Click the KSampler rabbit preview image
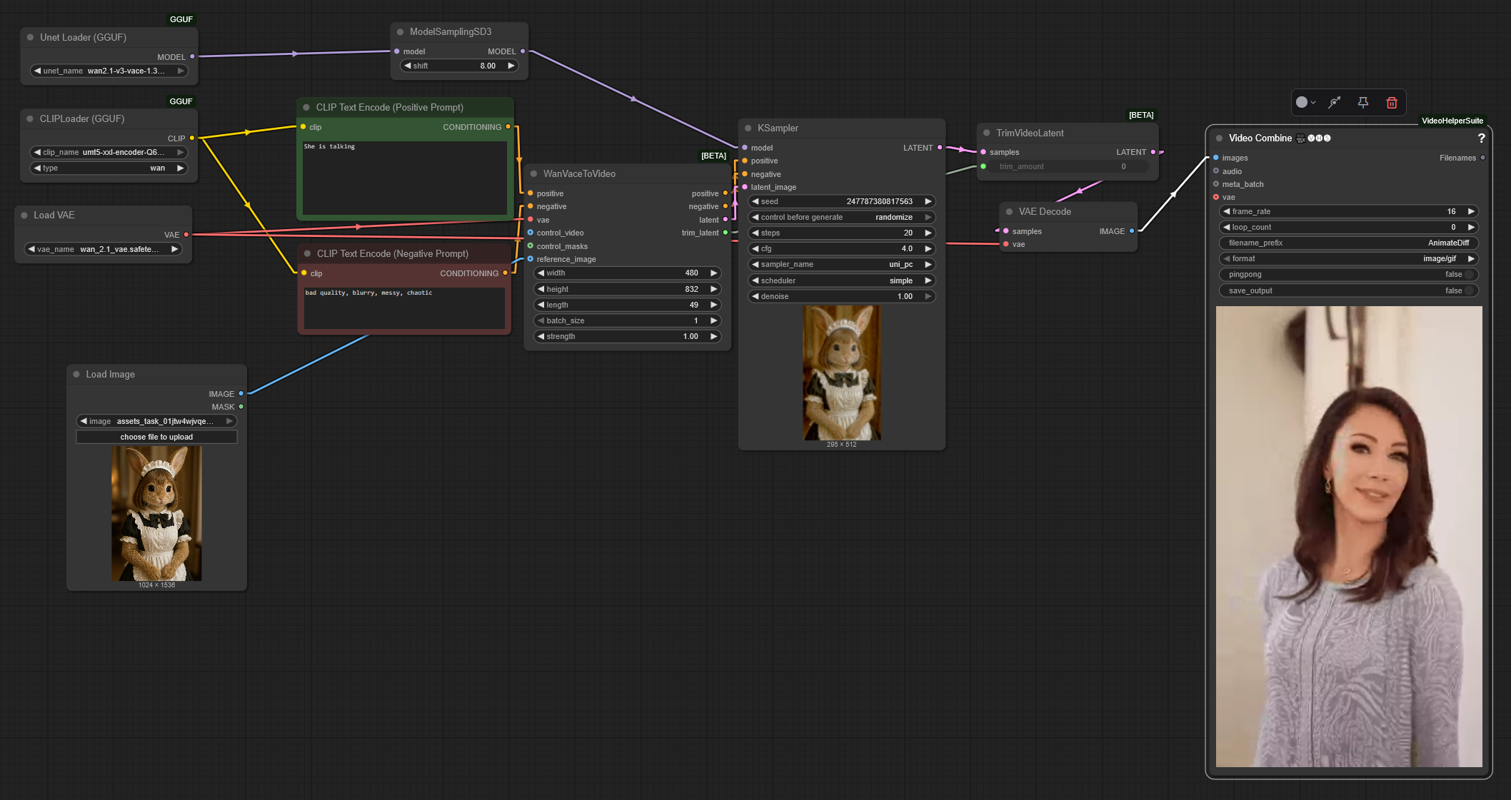The image size is (1511, 800). [x=842, y=373]
